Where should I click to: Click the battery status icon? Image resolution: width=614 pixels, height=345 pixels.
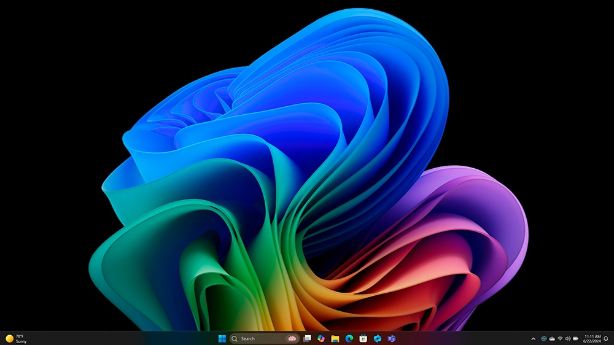coord(576,338)
